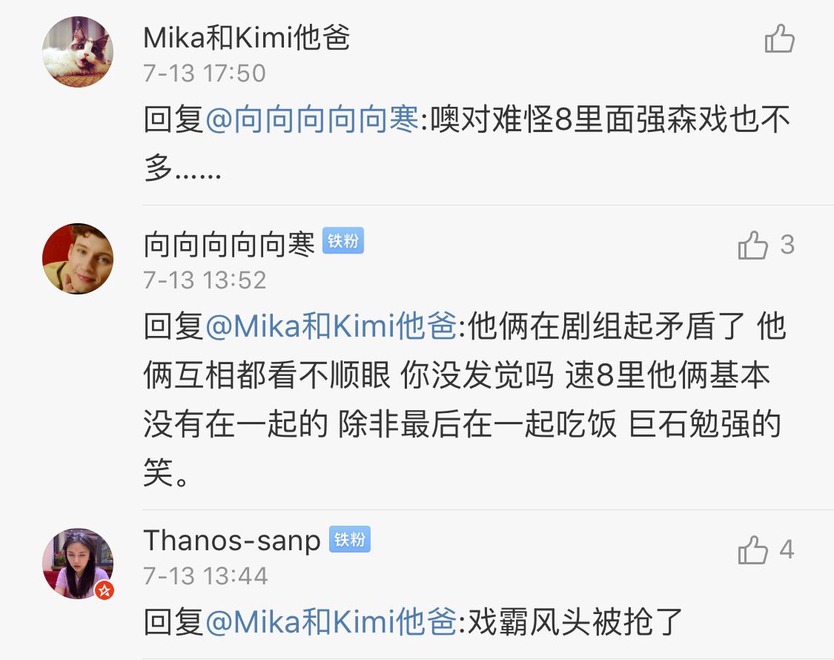Tap the reply text mentioning 巨石勉强的笑
Screen dimensions: 834x660
pyautogui.click(x=460, y=400)
